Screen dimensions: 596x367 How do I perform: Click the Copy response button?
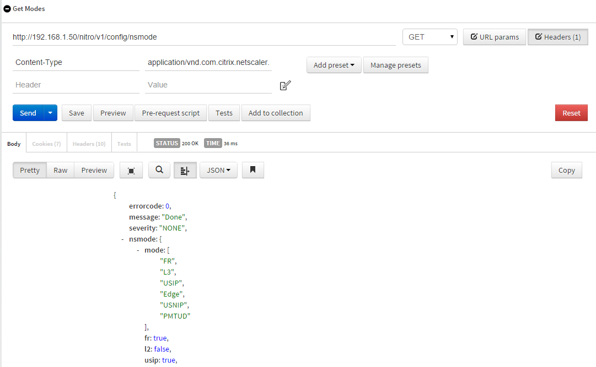click(566, 171)
